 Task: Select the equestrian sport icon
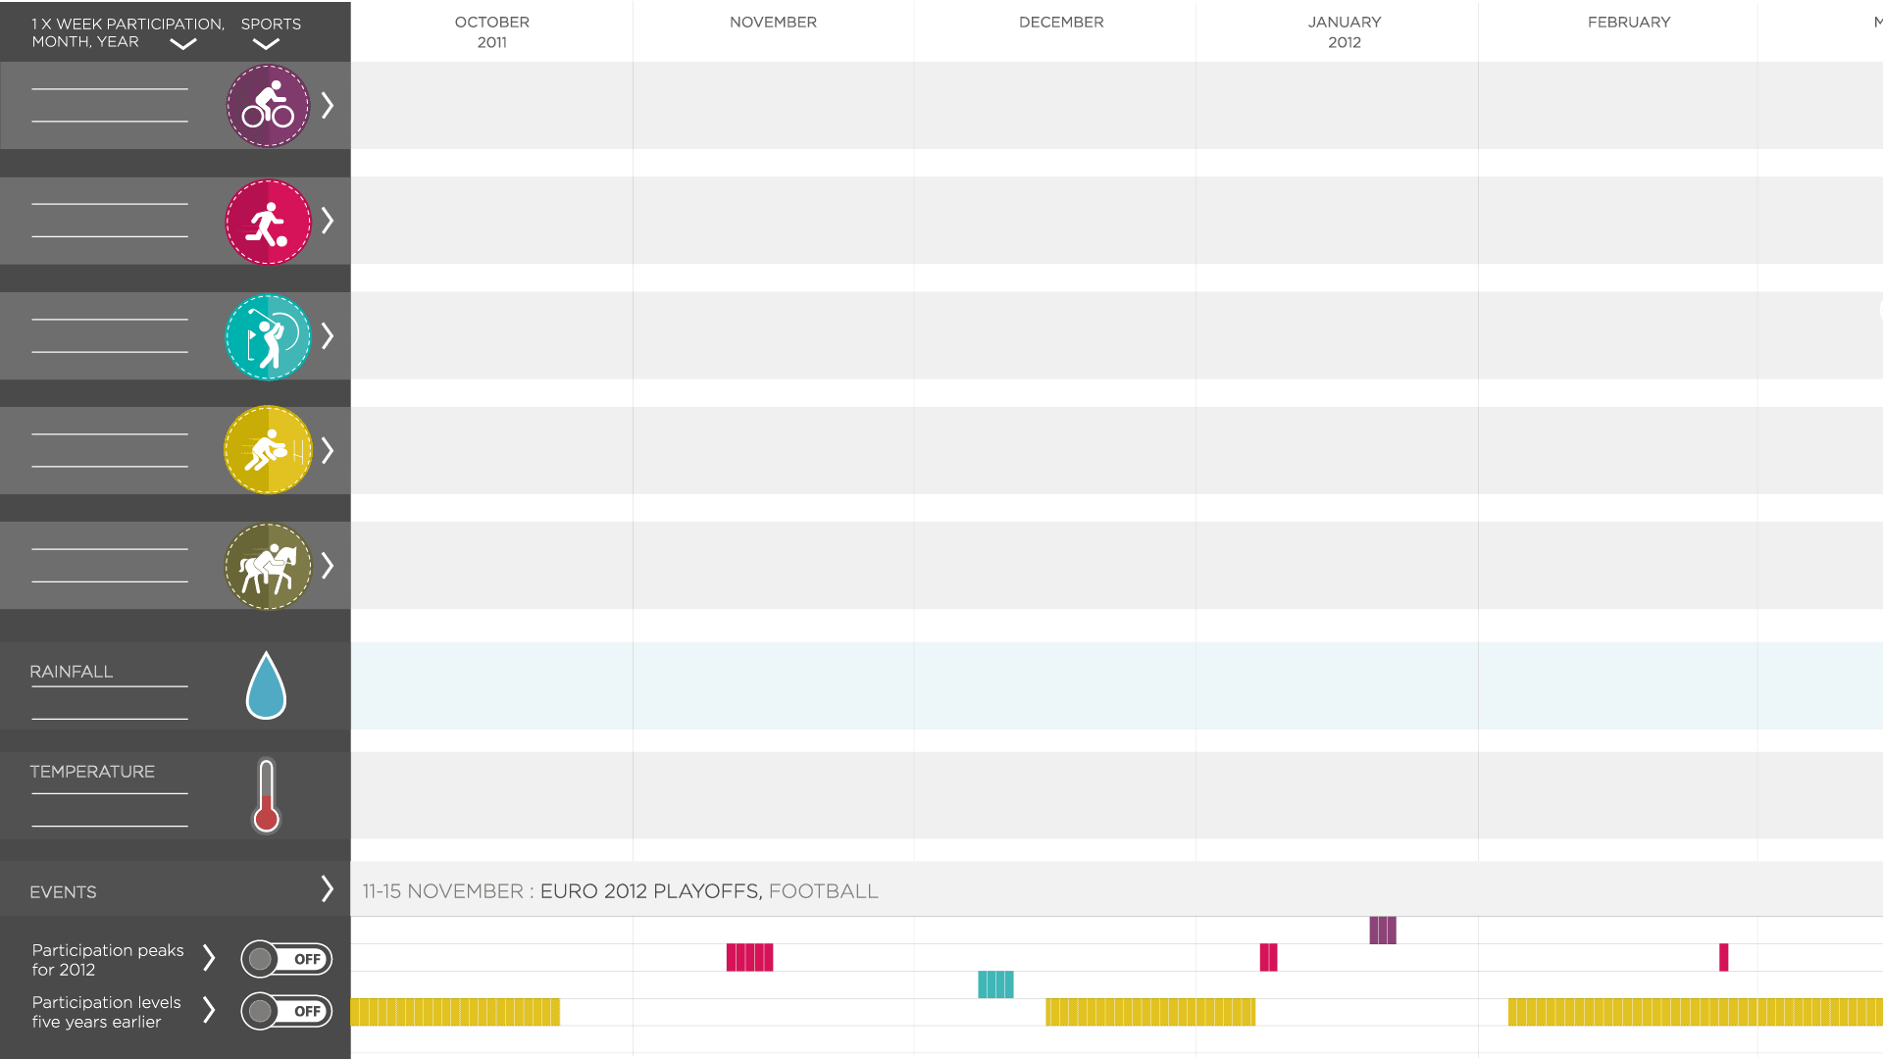(268, 566)
